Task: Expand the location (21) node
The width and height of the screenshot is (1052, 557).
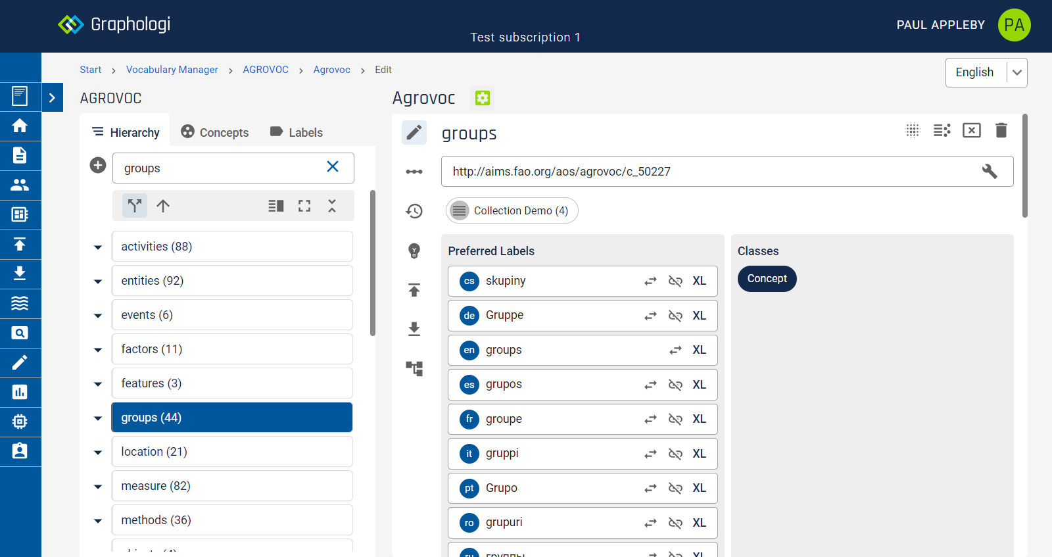Action: [x=98, y=452]
